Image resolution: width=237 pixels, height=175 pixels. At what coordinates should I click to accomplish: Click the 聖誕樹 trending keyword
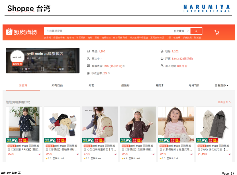click(198, 38)
